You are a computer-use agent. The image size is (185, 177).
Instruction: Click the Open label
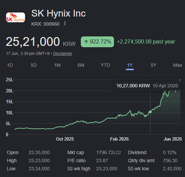pyautogui.click(x=13, y=152)
